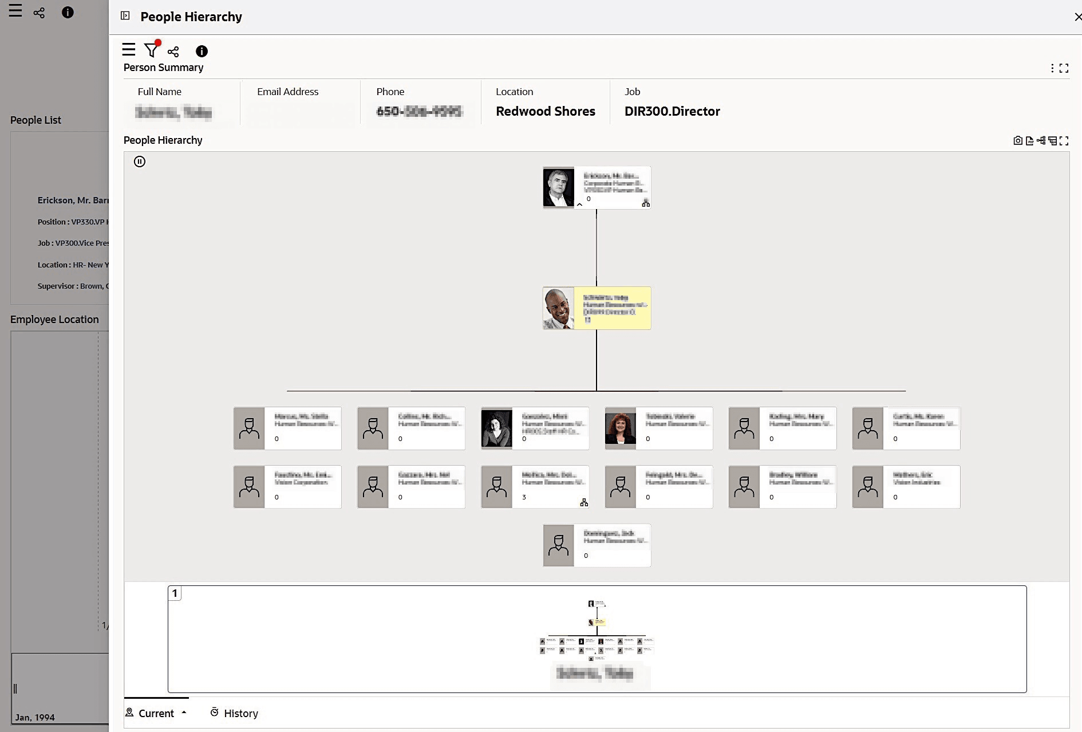Open the caret next to the Current tab
The width and height of the screenshot is (1082, 732).
click(x=184, y=713)
